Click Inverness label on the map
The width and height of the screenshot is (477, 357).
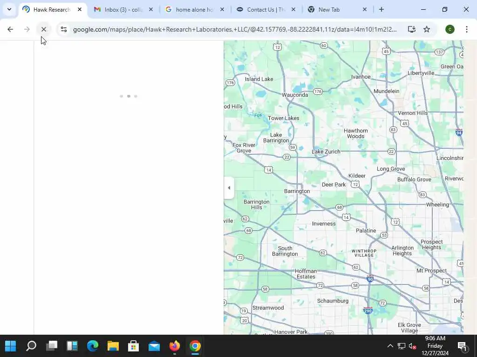click(x=324, y=224)
